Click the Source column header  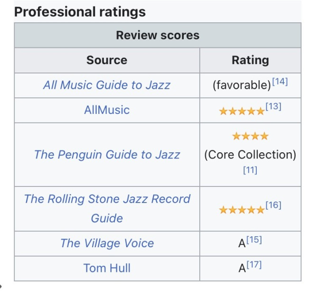107,60
